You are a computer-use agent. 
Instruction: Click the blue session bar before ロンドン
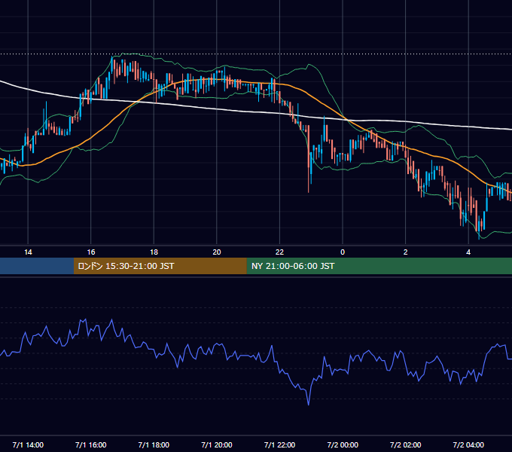[37, 266]
